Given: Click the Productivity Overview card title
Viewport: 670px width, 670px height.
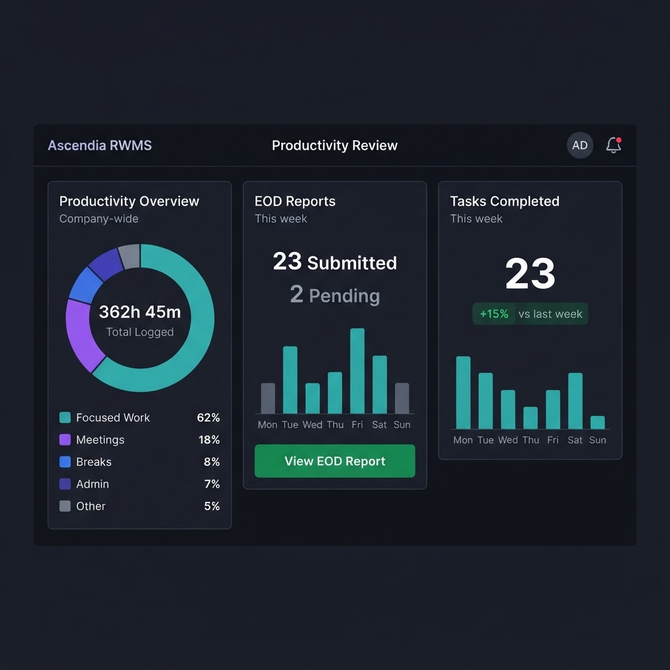Looking at the screenshot, I should pyautogui.click(x=129, y=202).
